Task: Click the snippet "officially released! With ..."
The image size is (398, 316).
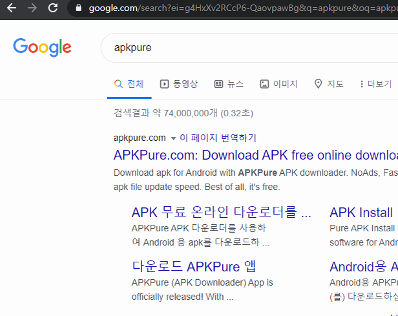Action: pos(182,297)
